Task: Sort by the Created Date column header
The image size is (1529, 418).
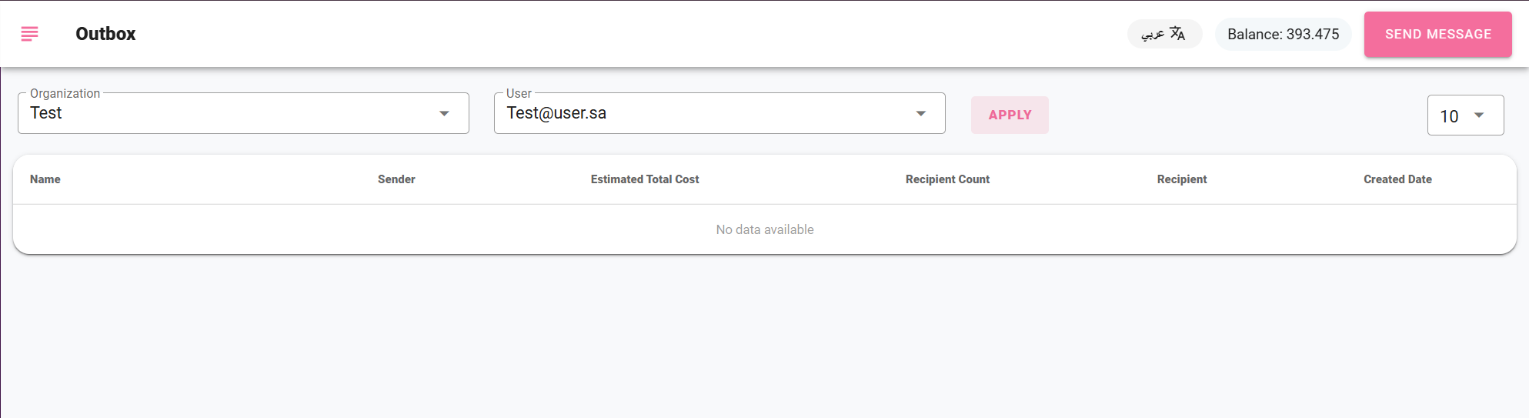Action: tap(1397, 179)
